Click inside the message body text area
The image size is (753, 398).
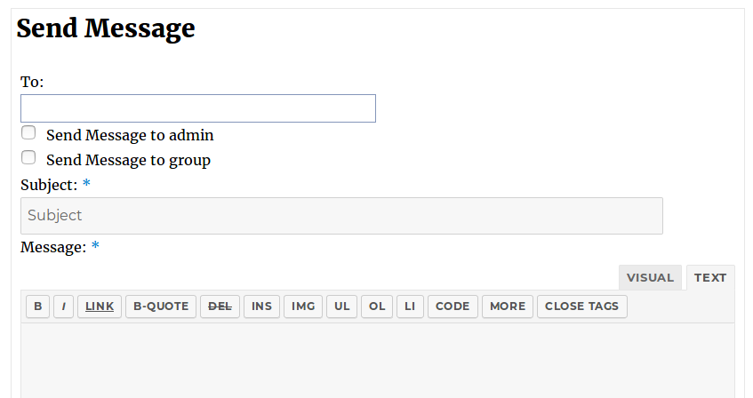[x=377, y=360]
